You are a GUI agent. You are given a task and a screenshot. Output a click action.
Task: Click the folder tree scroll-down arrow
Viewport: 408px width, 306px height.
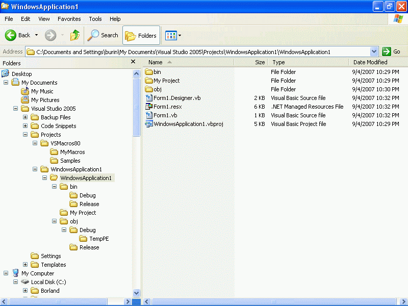tap(136, 293)
